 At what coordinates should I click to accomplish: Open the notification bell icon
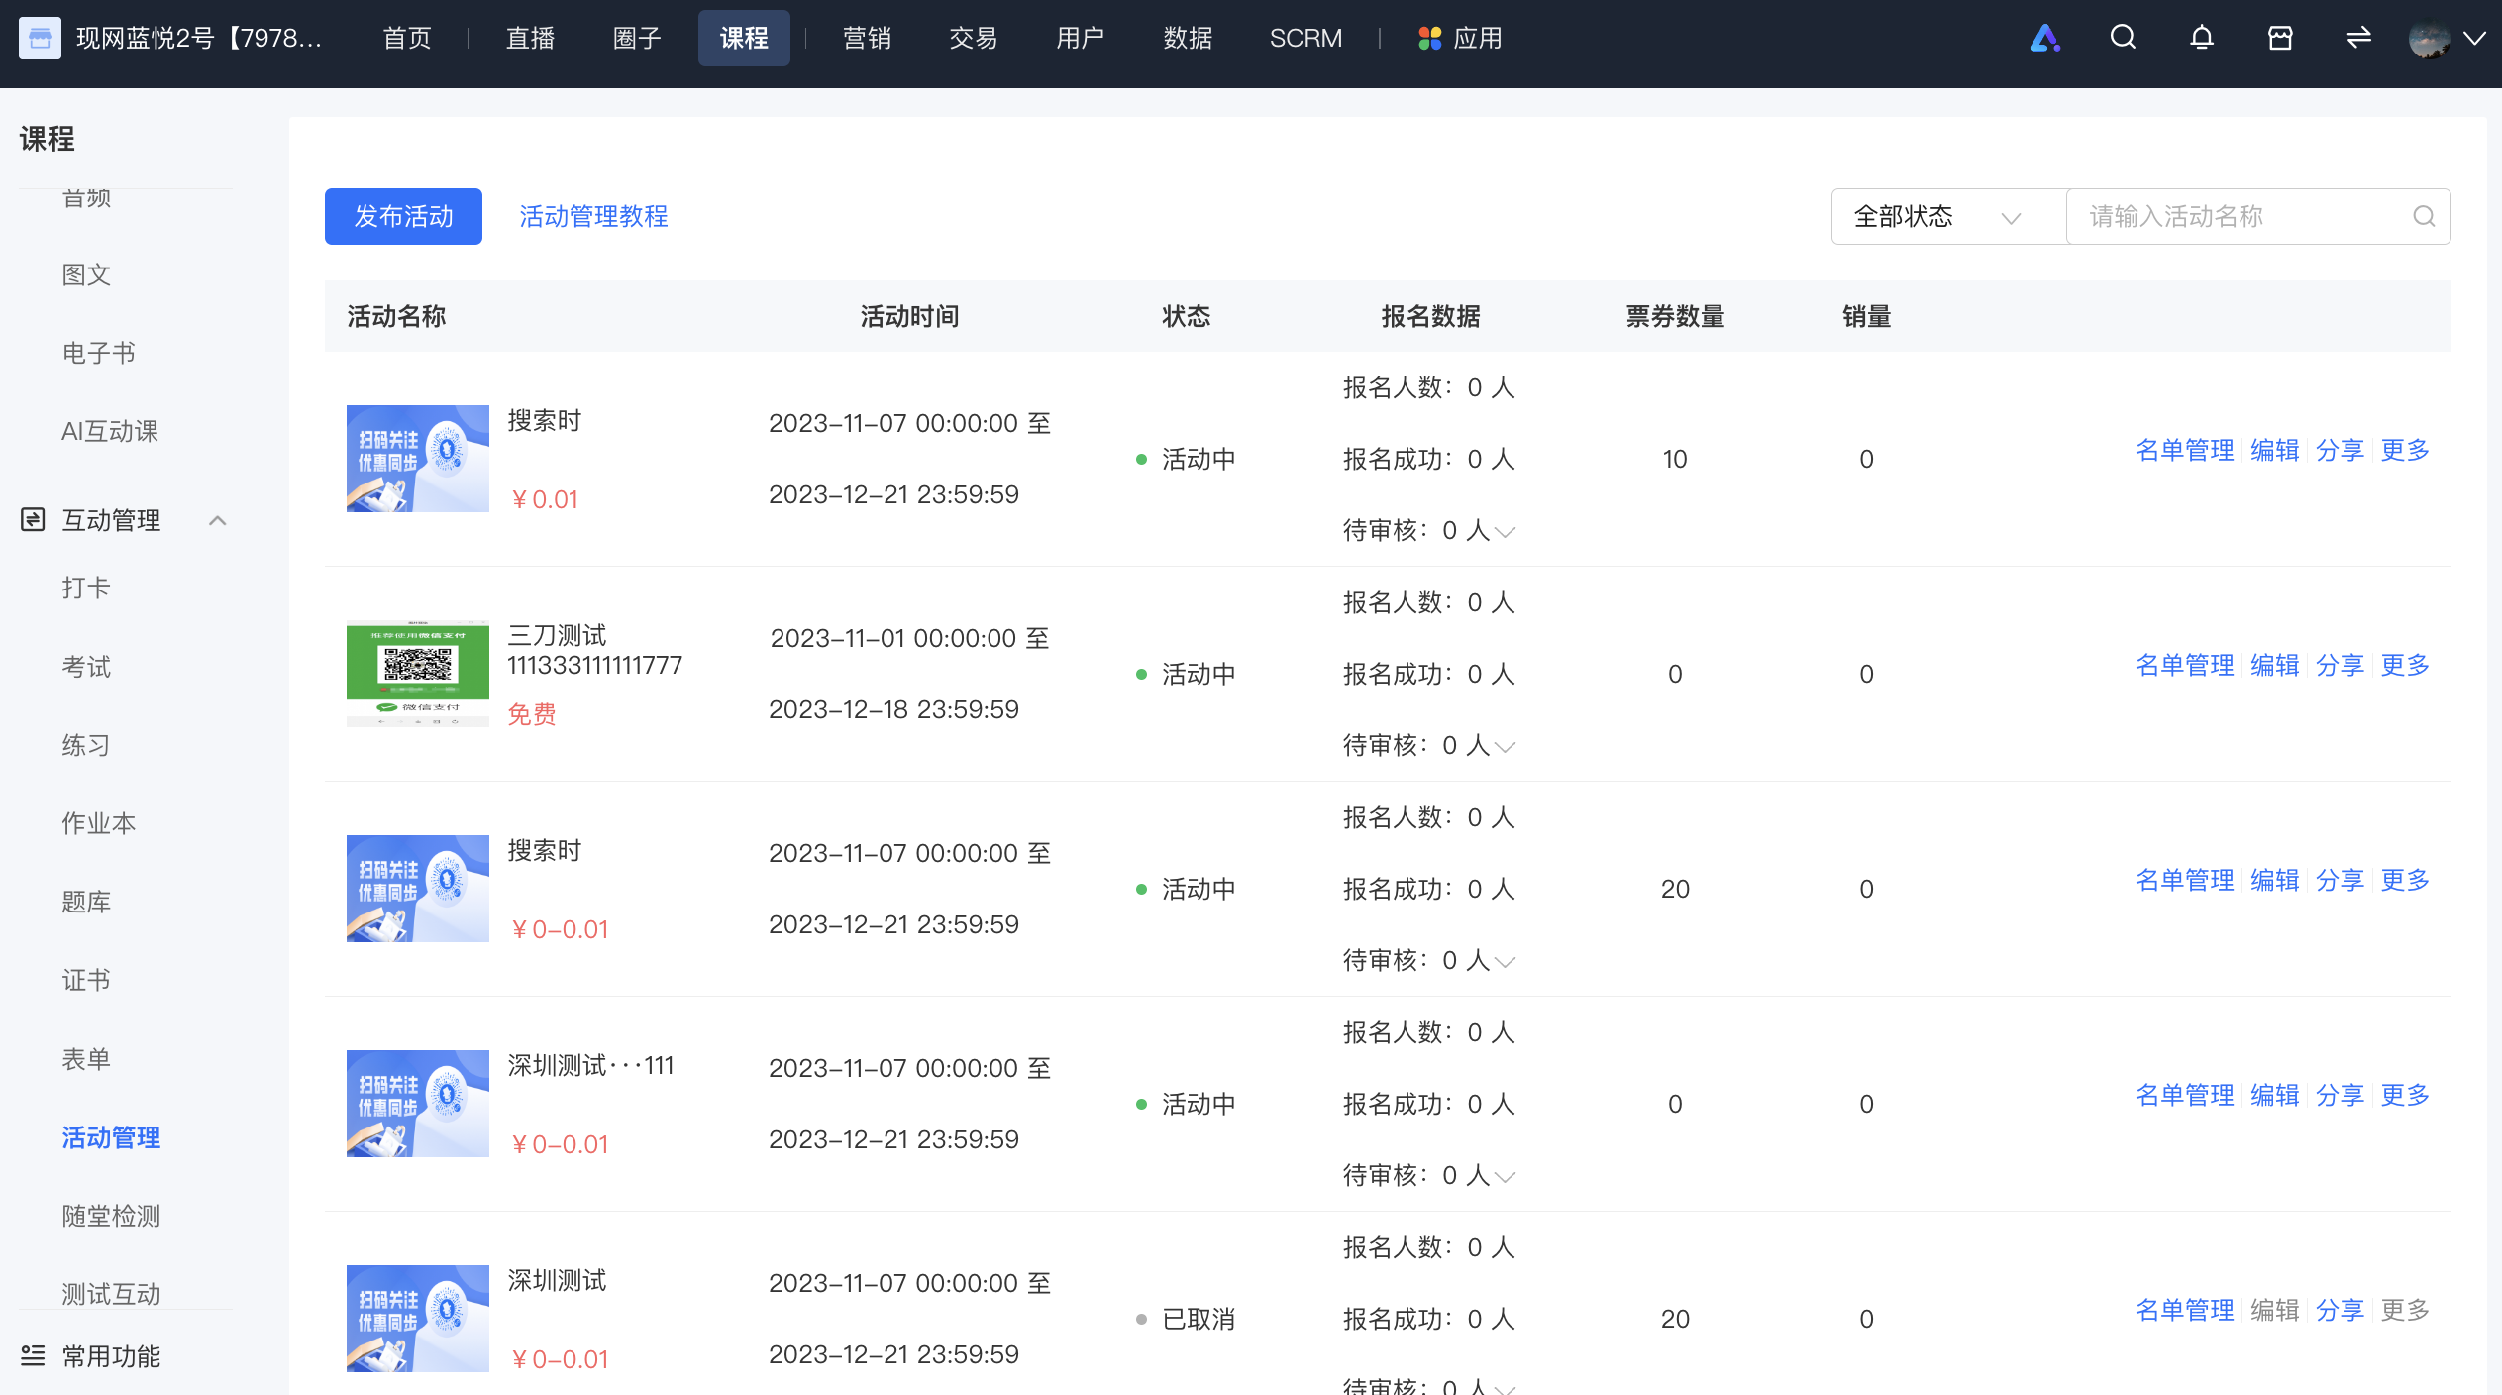[x=2201, y=38]
